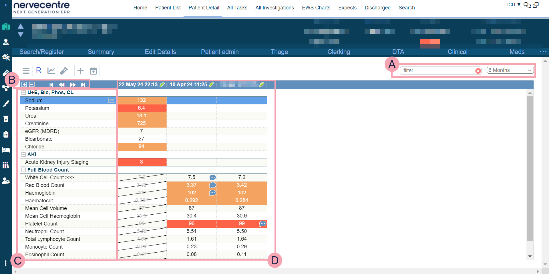This screenshot has width=549, height=274.
Task: Click Sodium row trend chart icon
Action: (111, 100)
